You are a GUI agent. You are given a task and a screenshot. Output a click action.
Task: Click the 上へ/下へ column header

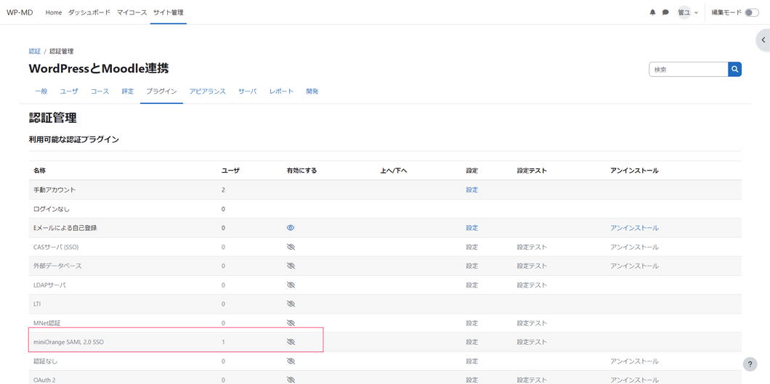(394, 171)
